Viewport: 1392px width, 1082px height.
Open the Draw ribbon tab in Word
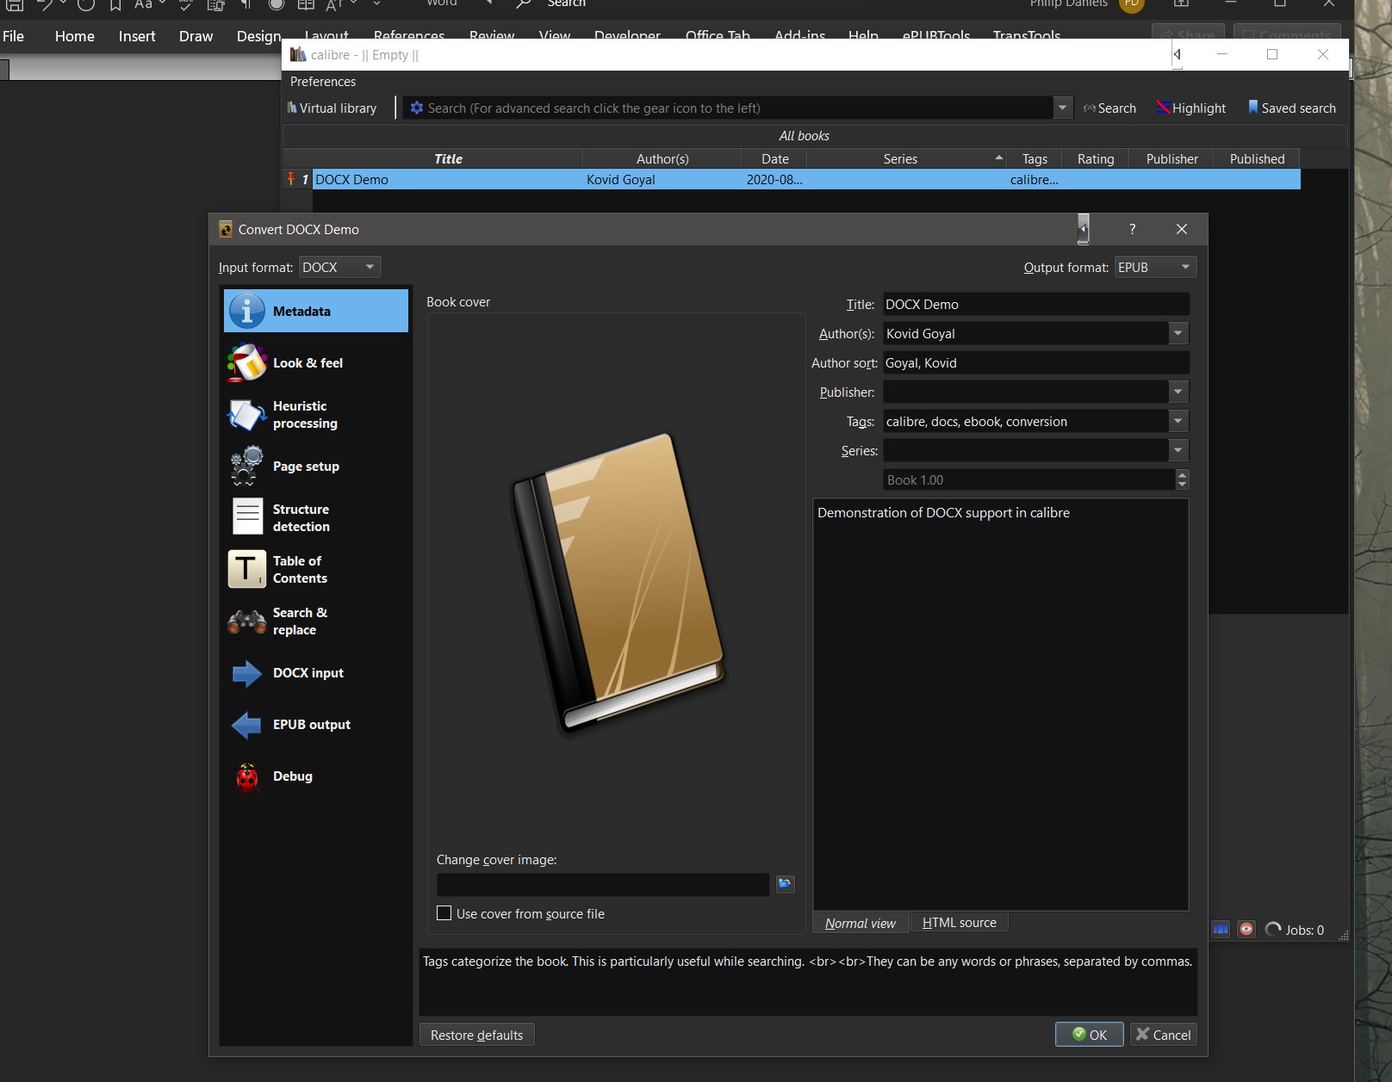[x=196, y=36]
